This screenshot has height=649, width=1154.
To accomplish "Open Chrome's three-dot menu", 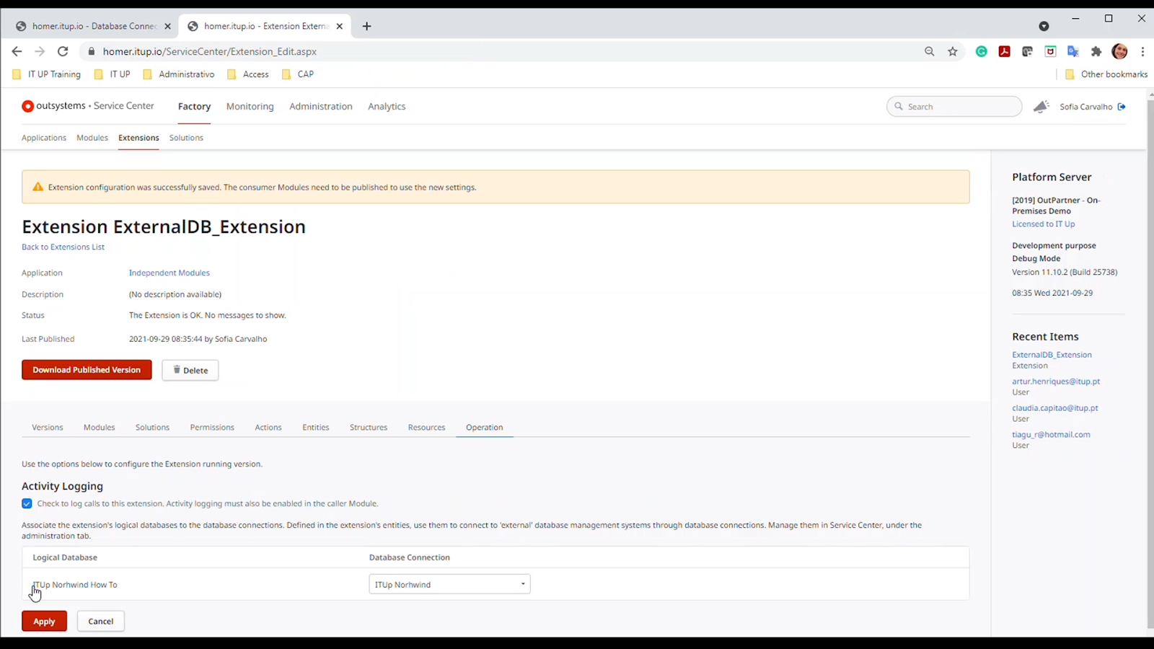I will [x=1142, y=51].
